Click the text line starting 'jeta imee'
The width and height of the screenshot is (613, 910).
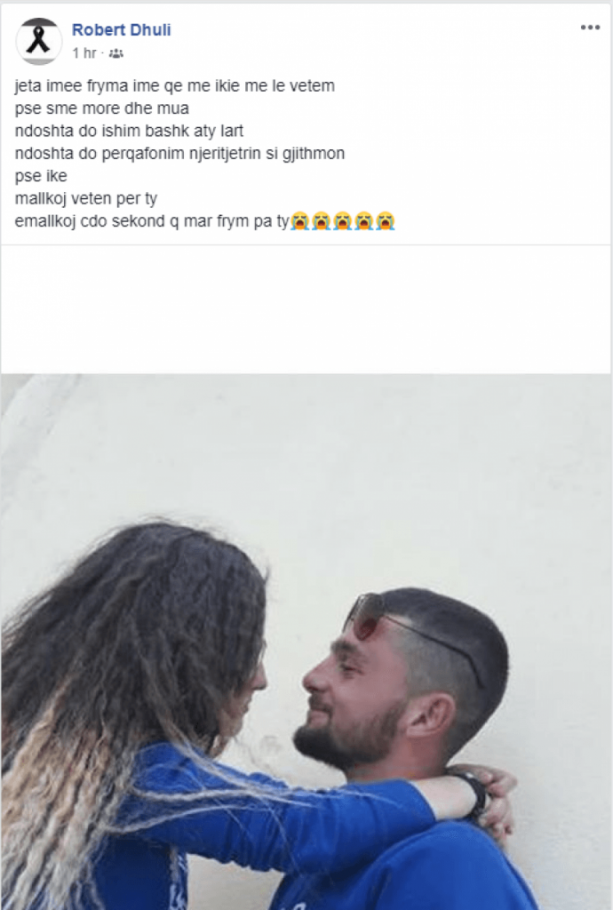tap(174, 86)
